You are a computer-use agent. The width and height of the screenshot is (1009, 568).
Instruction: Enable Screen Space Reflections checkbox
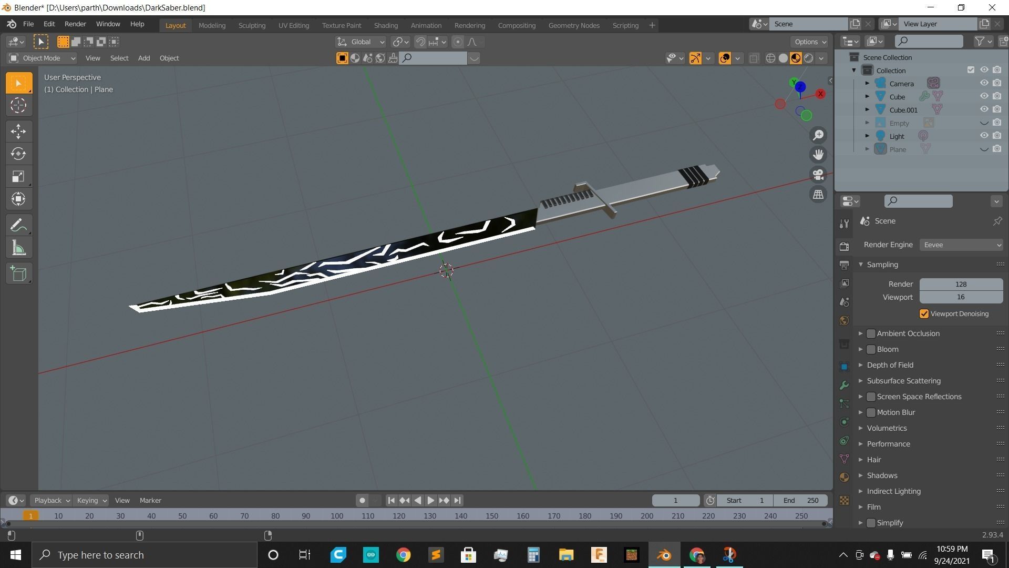point(871,397)
